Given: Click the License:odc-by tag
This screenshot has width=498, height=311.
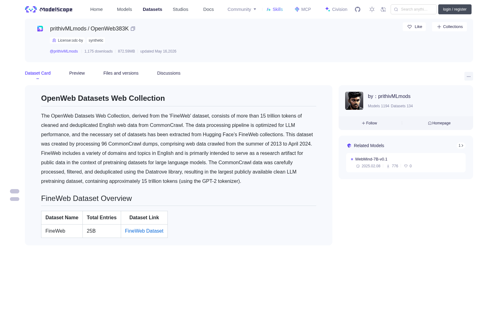Looking at the screenshot, I should [x=68, y=40].
